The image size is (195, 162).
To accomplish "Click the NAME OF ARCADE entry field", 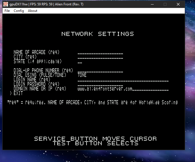I will coord(100,52).
